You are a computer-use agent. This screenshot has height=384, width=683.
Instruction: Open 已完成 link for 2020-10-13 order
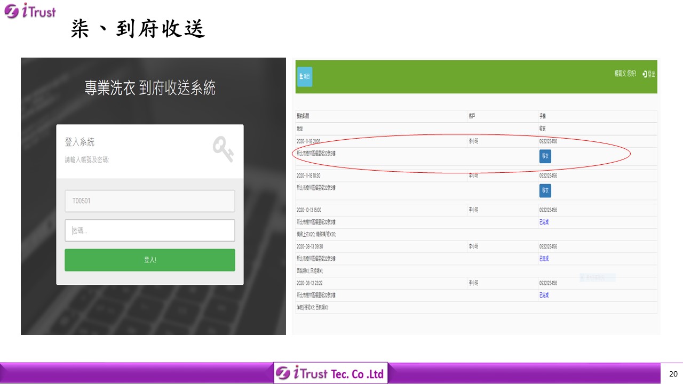click(x=544, y=222)
